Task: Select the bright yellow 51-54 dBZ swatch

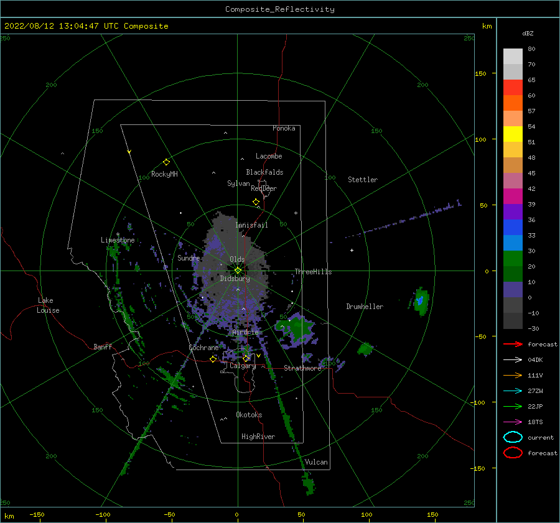Action: 513,134
